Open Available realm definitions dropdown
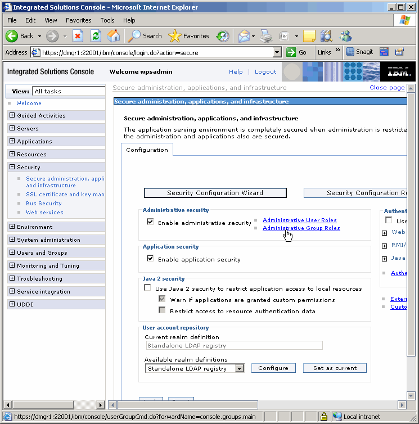Image resolution: width=419 pixels, height=424 pixels. [240, 368]
